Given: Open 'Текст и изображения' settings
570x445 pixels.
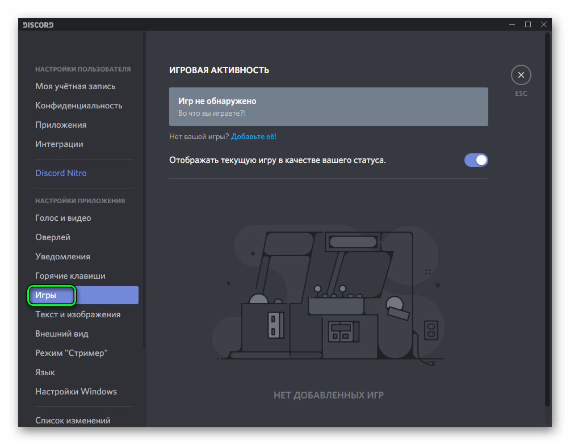Looking at the screenshot, I should point(78,314).
